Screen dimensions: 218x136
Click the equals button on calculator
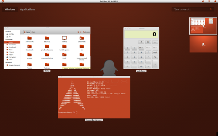tap(155, 64)
